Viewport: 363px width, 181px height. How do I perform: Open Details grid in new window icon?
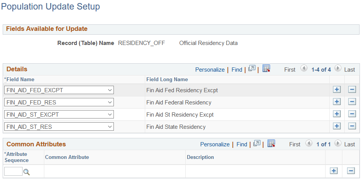click(252, 69)
